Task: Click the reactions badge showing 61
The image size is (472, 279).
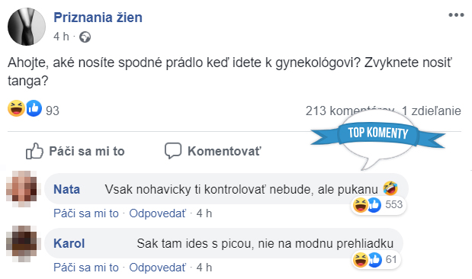Action: pyautogui.click(x=376, y=259)
